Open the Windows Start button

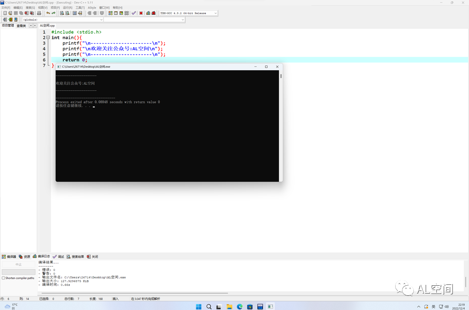[x=198, y=307]
